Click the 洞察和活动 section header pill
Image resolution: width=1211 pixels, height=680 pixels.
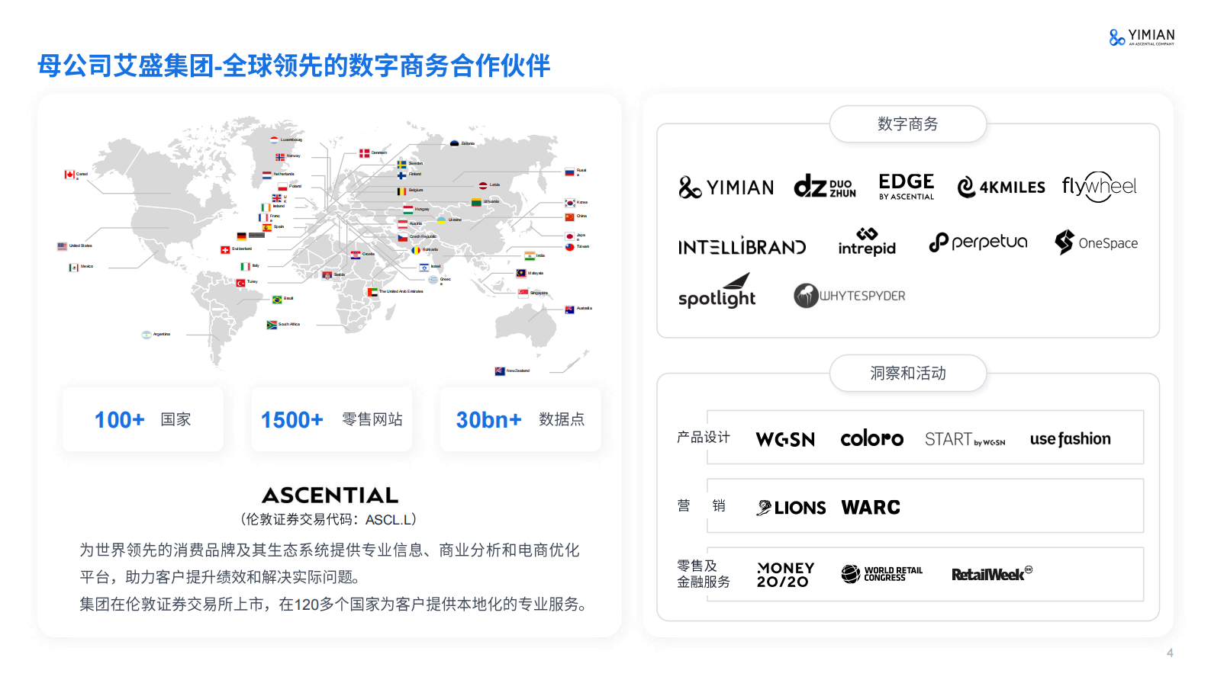click(907, 374)
